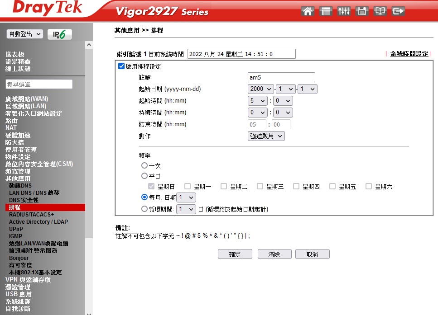The width and height of the screenshot is (438, 315).
Task: Open the 持續時間 minute dropdown
Action: click(x=283, y=113)
